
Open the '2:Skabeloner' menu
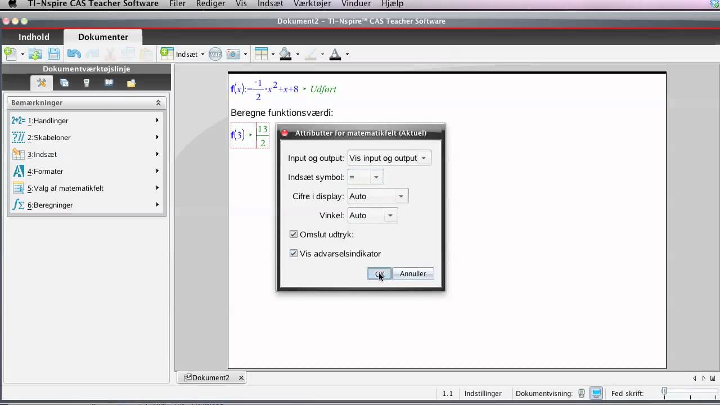[x=87, y=137]
